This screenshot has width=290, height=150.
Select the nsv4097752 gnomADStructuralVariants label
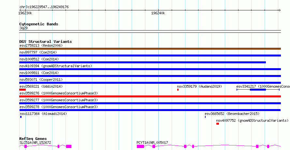[252, 120]
